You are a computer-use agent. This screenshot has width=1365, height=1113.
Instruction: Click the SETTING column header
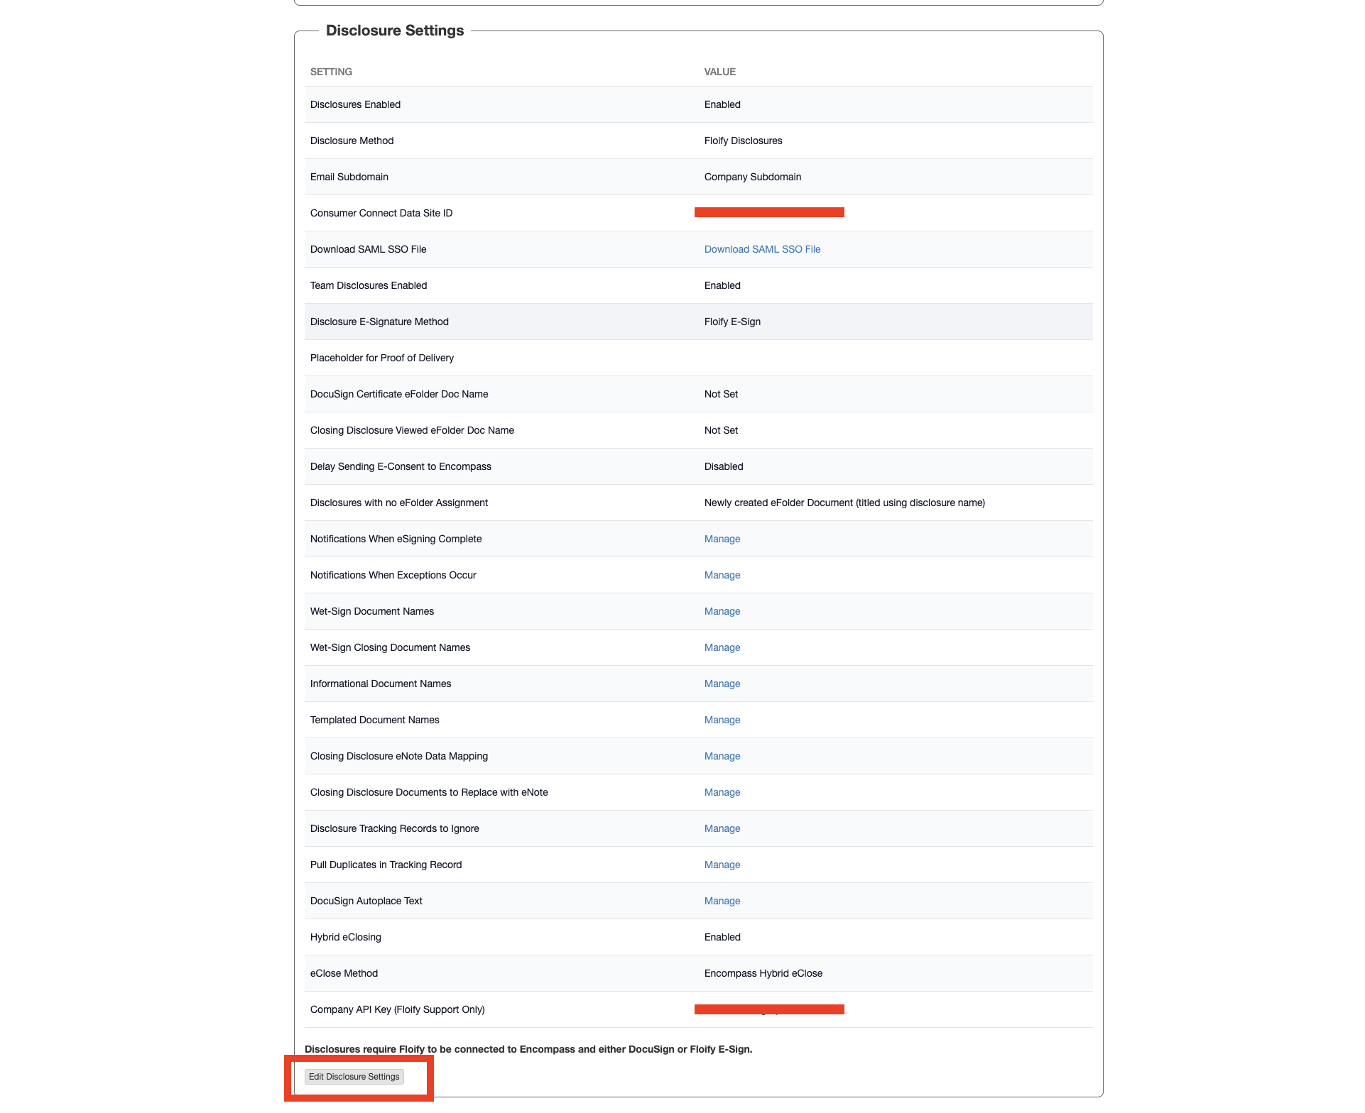331,72
